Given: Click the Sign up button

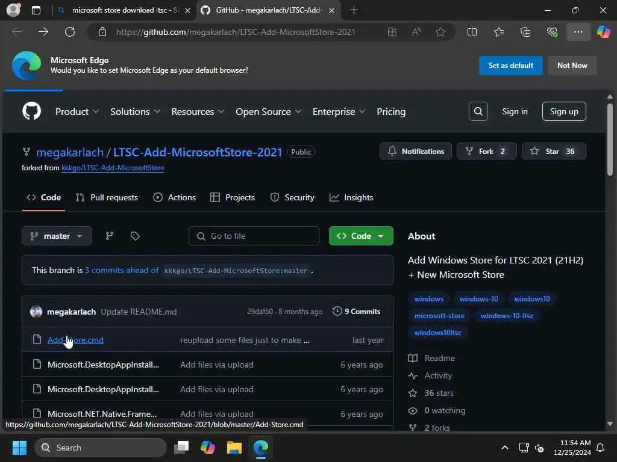Looking at the screenshot, I should click(x=564, y=111).
